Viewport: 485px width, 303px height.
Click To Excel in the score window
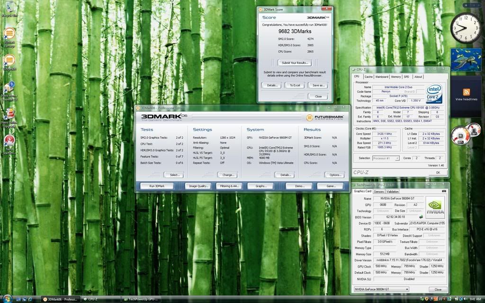(294, 85)
